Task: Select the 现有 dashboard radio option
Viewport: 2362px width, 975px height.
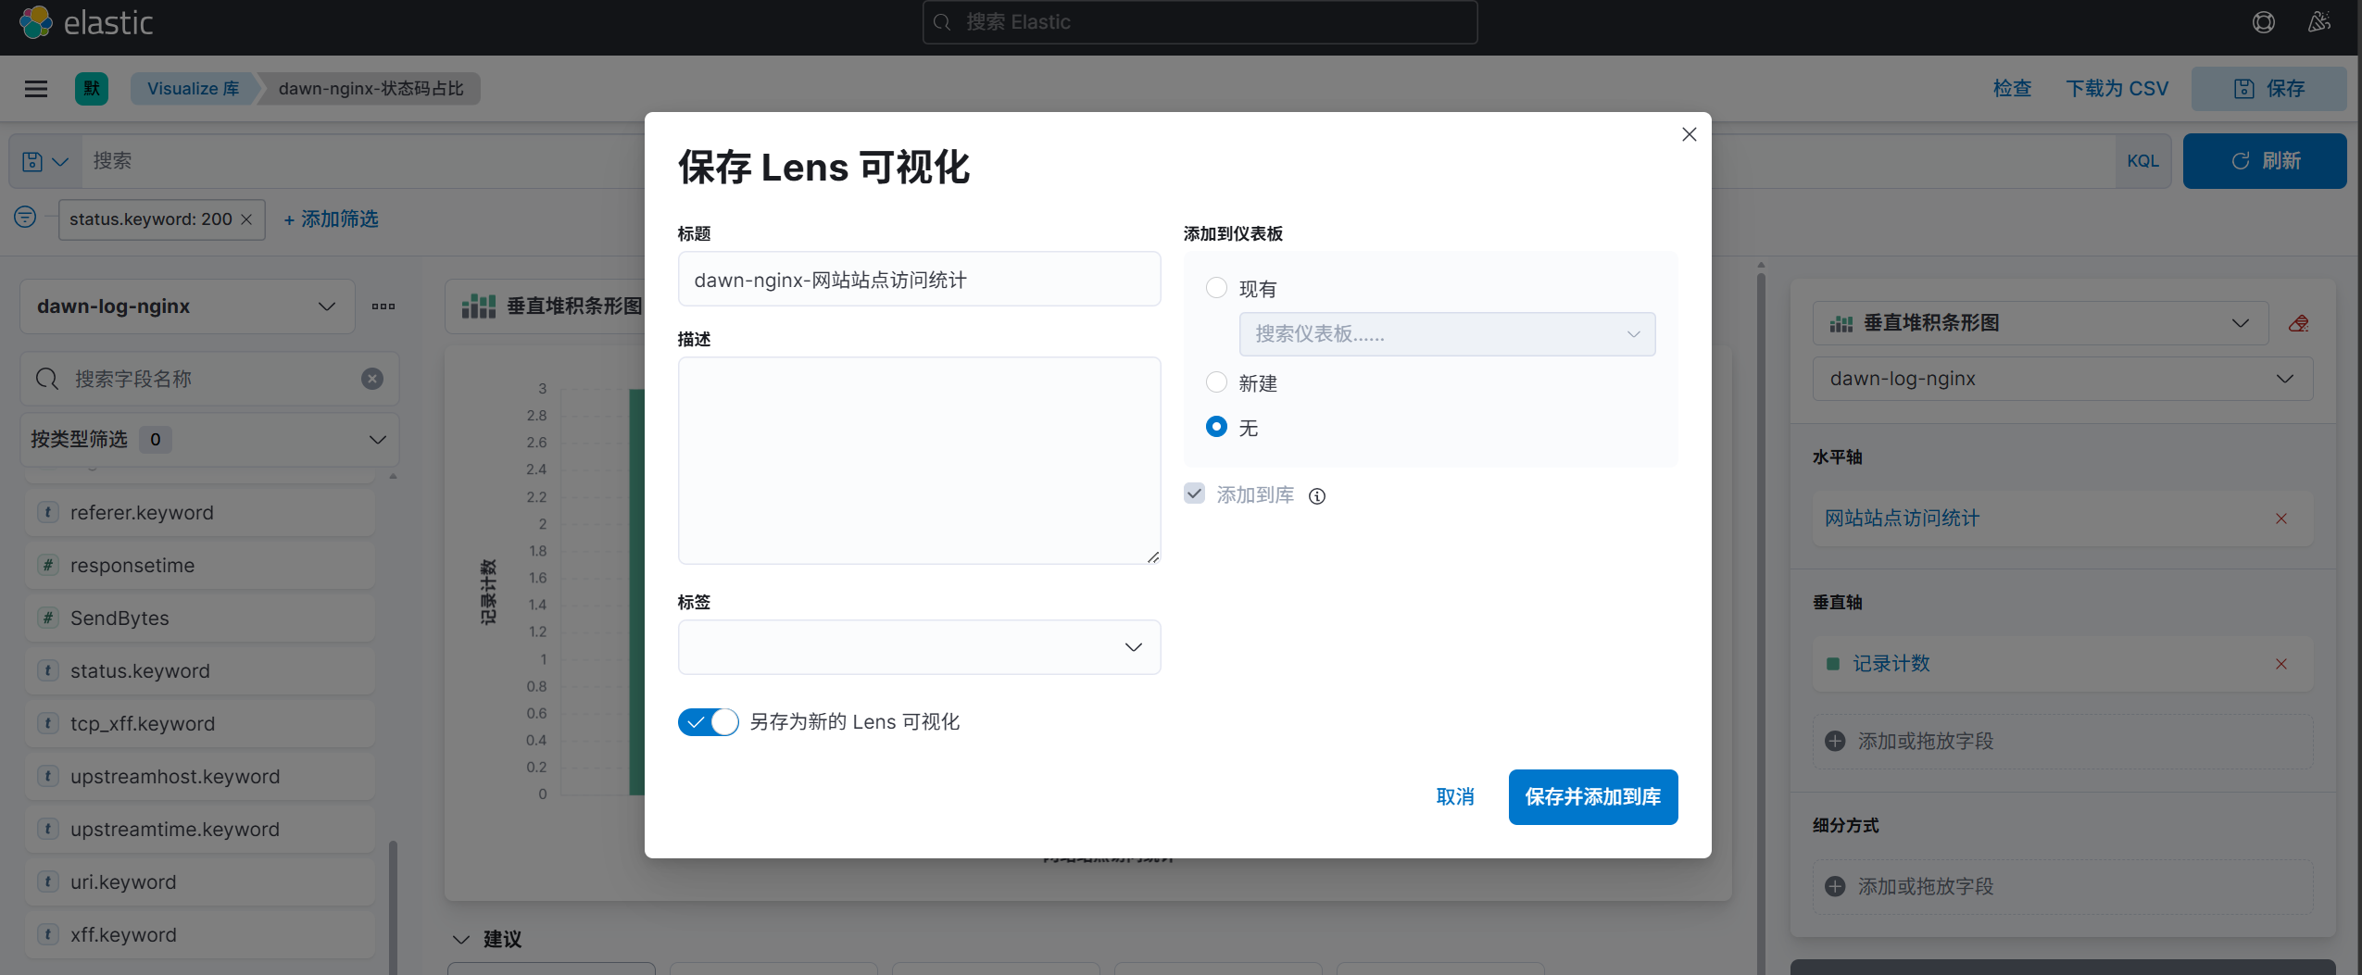Action: [1217, 288]
